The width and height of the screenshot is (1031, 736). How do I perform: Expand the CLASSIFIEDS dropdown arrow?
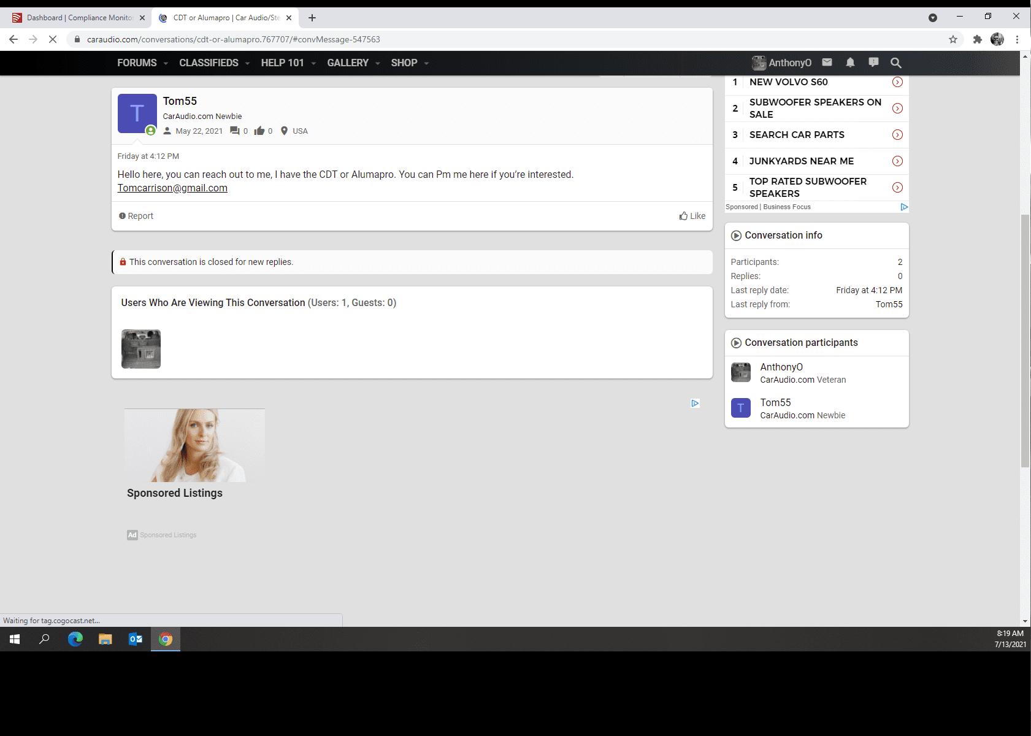pyautogui.click(x=247, y=63)
